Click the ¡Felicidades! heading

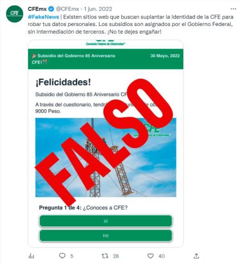63,82
